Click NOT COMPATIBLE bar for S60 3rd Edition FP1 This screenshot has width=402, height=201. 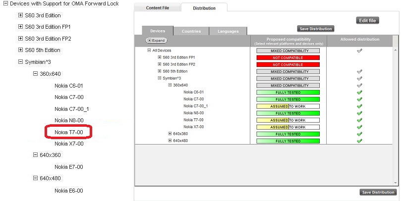tap(288, 58)
